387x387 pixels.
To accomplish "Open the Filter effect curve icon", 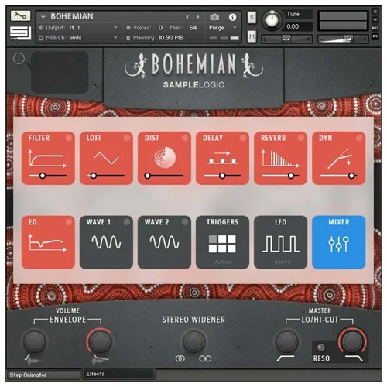I will tap(47, 159).
